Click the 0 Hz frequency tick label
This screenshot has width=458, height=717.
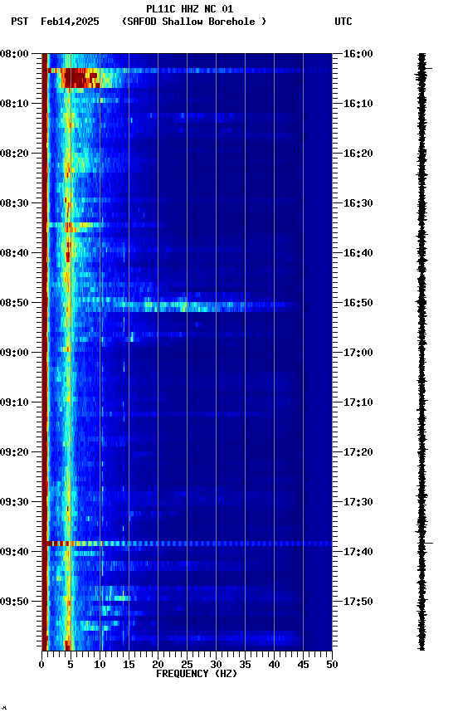coord(41,665)
